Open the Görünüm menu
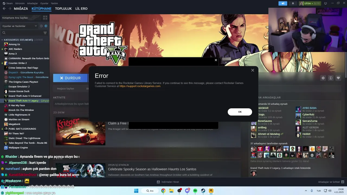Screen dimensions: 347x195 (x=20, y=3)
